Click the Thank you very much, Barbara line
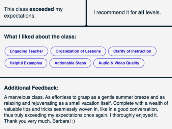 pyautogui.click(x=39, y=121)
